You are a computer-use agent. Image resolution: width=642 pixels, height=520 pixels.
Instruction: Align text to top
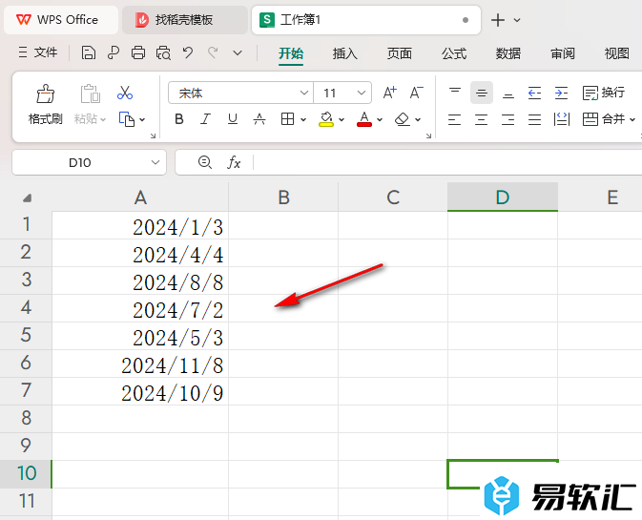point(455,93)
